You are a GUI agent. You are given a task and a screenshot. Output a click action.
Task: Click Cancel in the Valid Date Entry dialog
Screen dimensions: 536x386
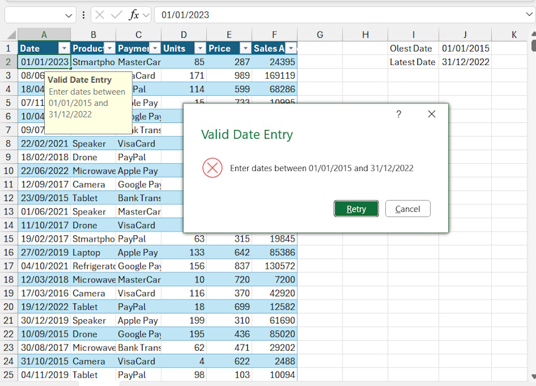(x=407, y=208)
